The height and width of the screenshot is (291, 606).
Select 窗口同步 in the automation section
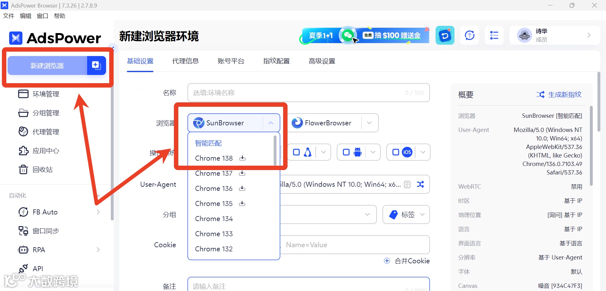pos(39,231)
